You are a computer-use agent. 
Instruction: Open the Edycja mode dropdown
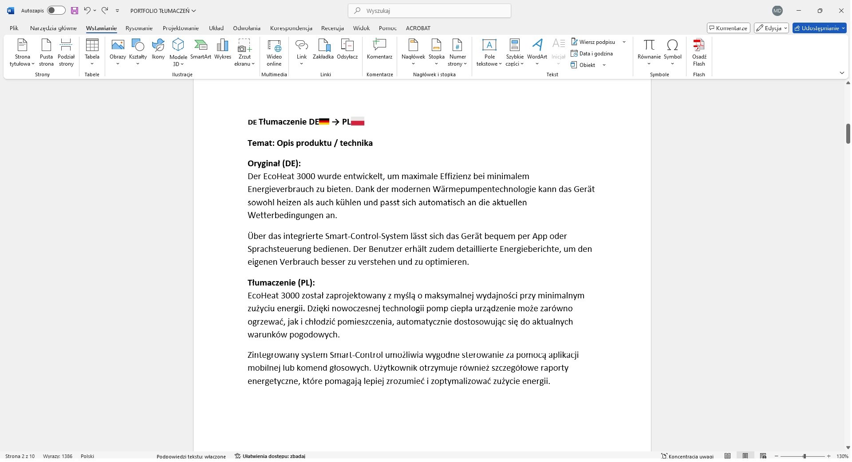771,28
